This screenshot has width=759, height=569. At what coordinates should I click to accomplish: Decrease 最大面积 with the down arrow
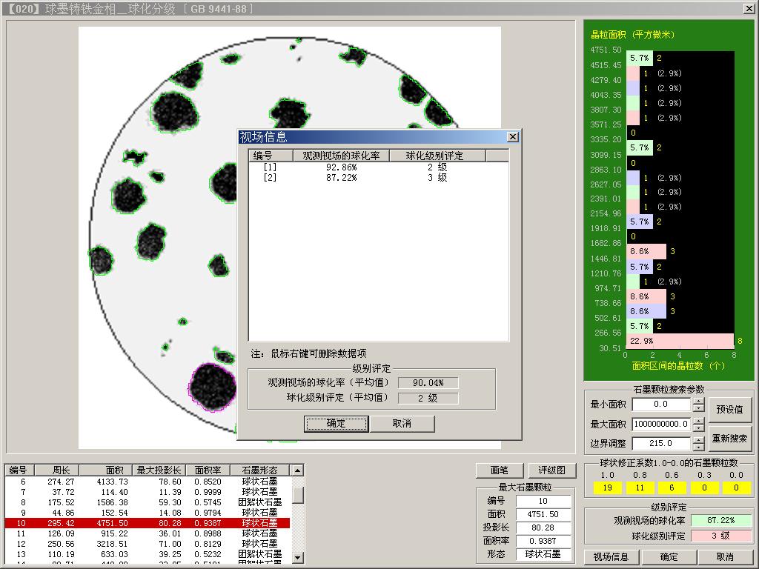(698, 428)
